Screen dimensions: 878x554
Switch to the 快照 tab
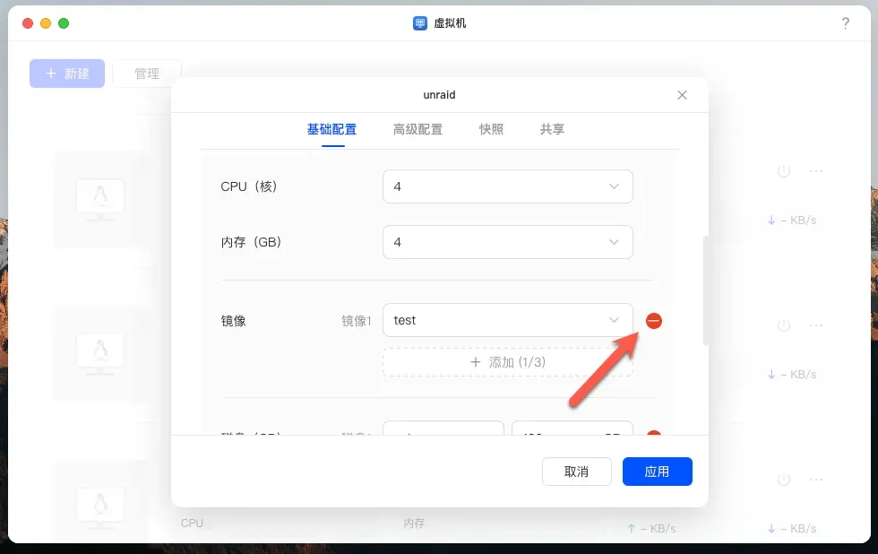pos(491,129)
